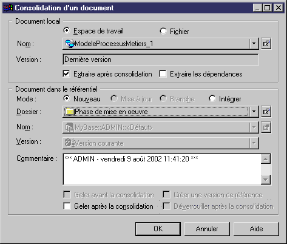Click properties icon beside Dossier field
The image size is (287, 244).
click(266, 112)
